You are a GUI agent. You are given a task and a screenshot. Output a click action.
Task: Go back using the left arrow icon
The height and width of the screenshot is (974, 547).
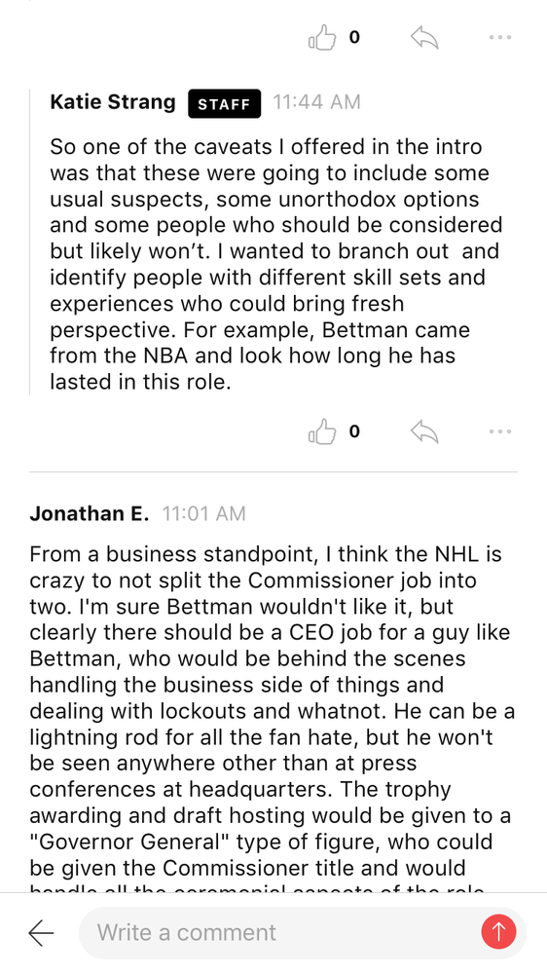pyautogui.click(x=41, y=932)
